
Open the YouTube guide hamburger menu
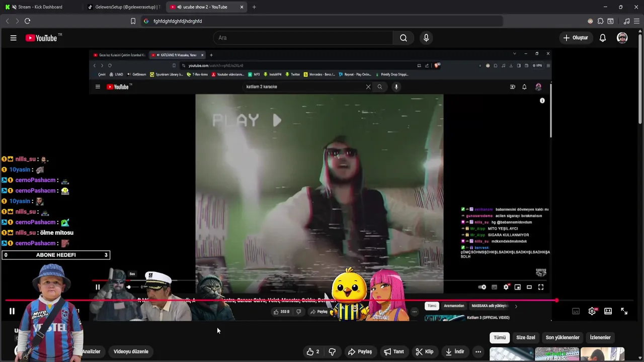(x=14, y=38)
